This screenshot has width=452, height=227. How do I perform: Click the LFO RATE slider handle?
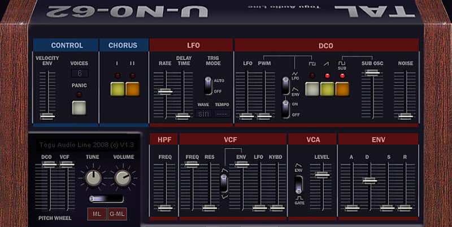point(165,91)
